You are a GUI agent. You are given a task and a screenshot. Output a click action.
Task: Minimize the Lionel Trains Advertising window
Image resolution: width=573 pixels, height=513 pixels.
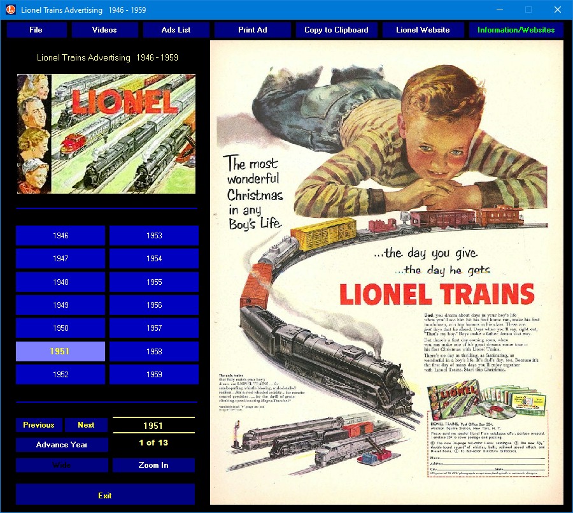pos(500,10)
